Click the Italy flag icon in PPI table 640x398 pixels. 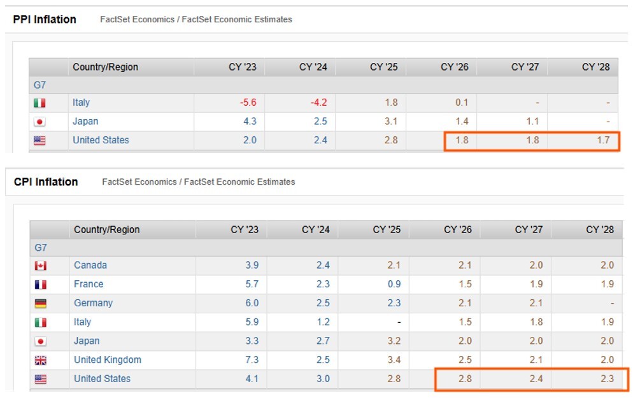[x=40, y=103]
